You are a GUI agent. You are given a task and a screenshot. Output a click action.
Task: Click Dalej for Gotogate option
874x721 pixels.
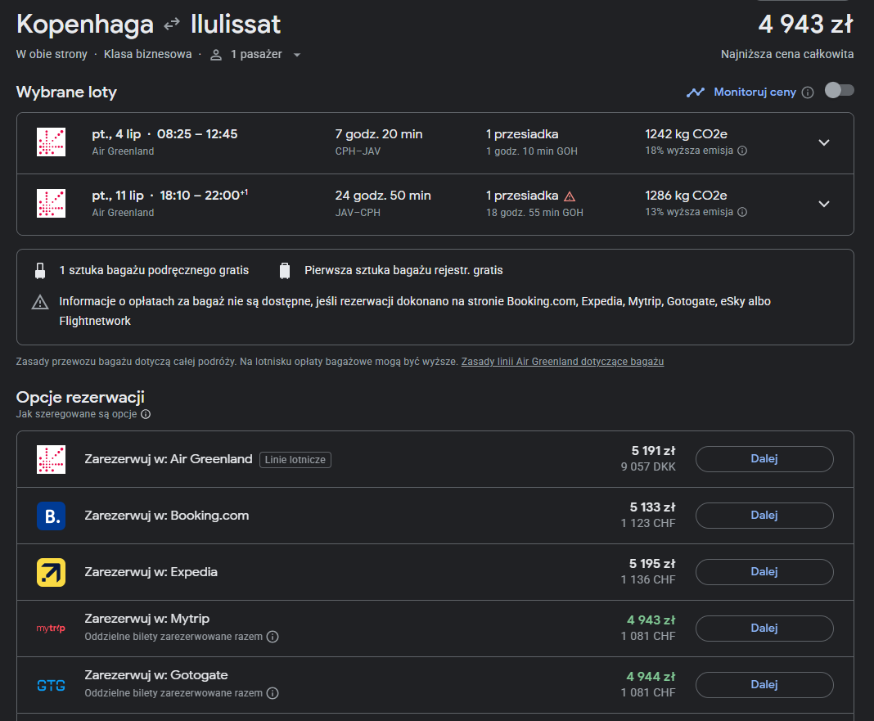764,685
